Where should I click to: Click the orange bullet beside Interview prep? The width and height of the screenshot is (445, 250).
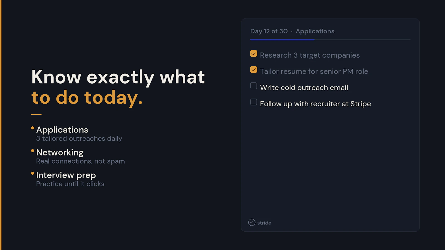click(33, 173)
